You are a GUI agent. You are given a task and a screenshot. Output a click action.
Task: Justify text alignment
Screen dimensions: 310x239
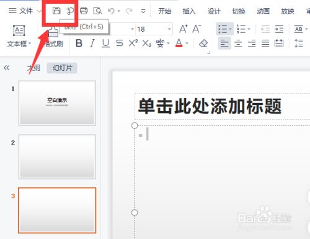click(265, 43)
